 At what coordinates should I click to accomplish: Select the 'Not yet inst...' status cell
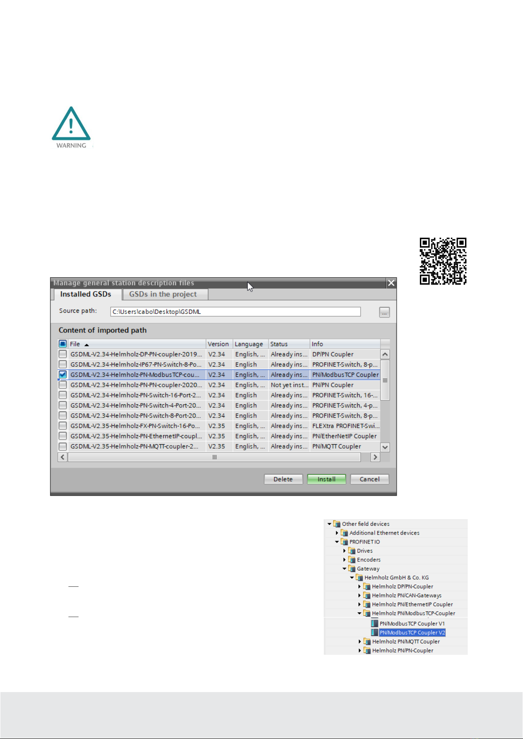(289, 385)
